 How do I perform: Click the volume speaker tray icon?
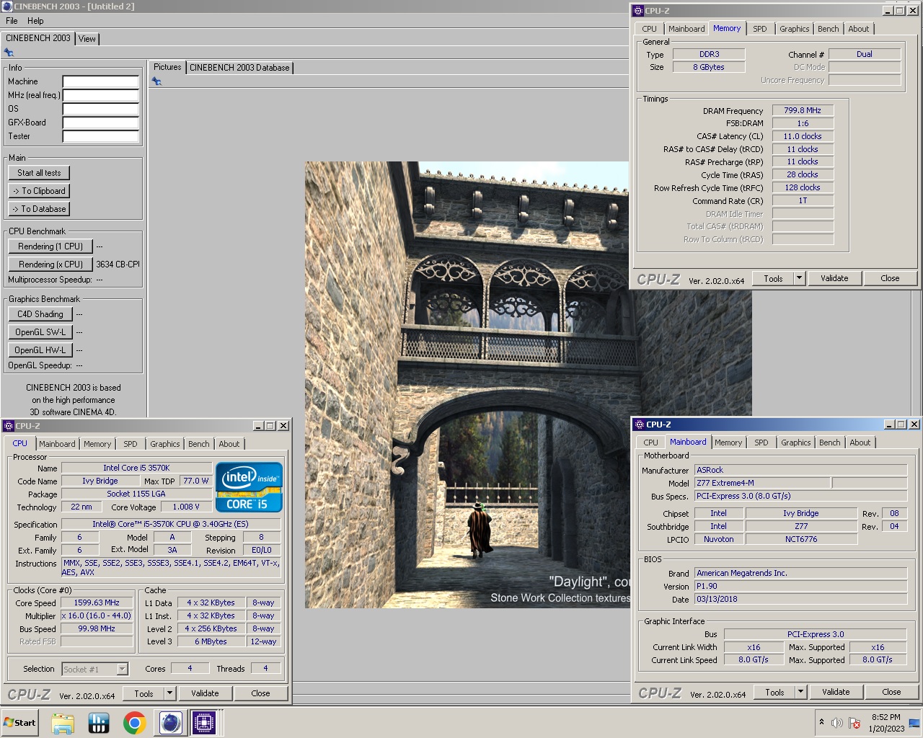click(x=837, y=723)
